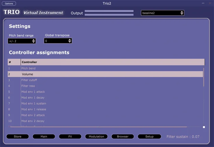
Task: Open the Options menu
Action: pos(9,4)
